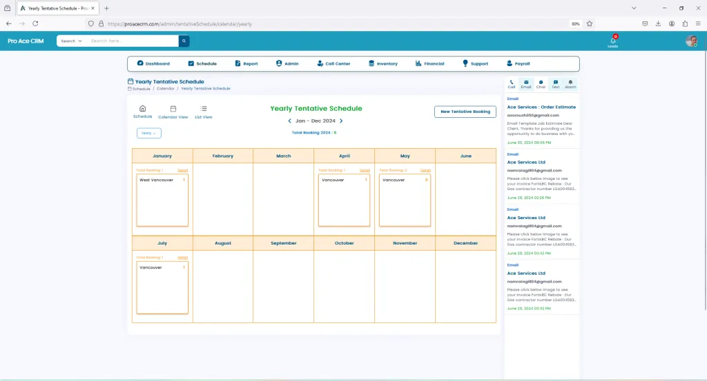Click the user profile avatar

(691, 41)
